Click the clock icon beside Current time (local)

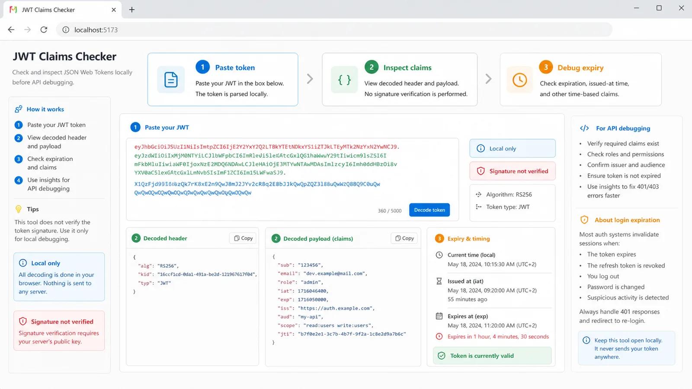pyautogui.click(x=439, y=255)
